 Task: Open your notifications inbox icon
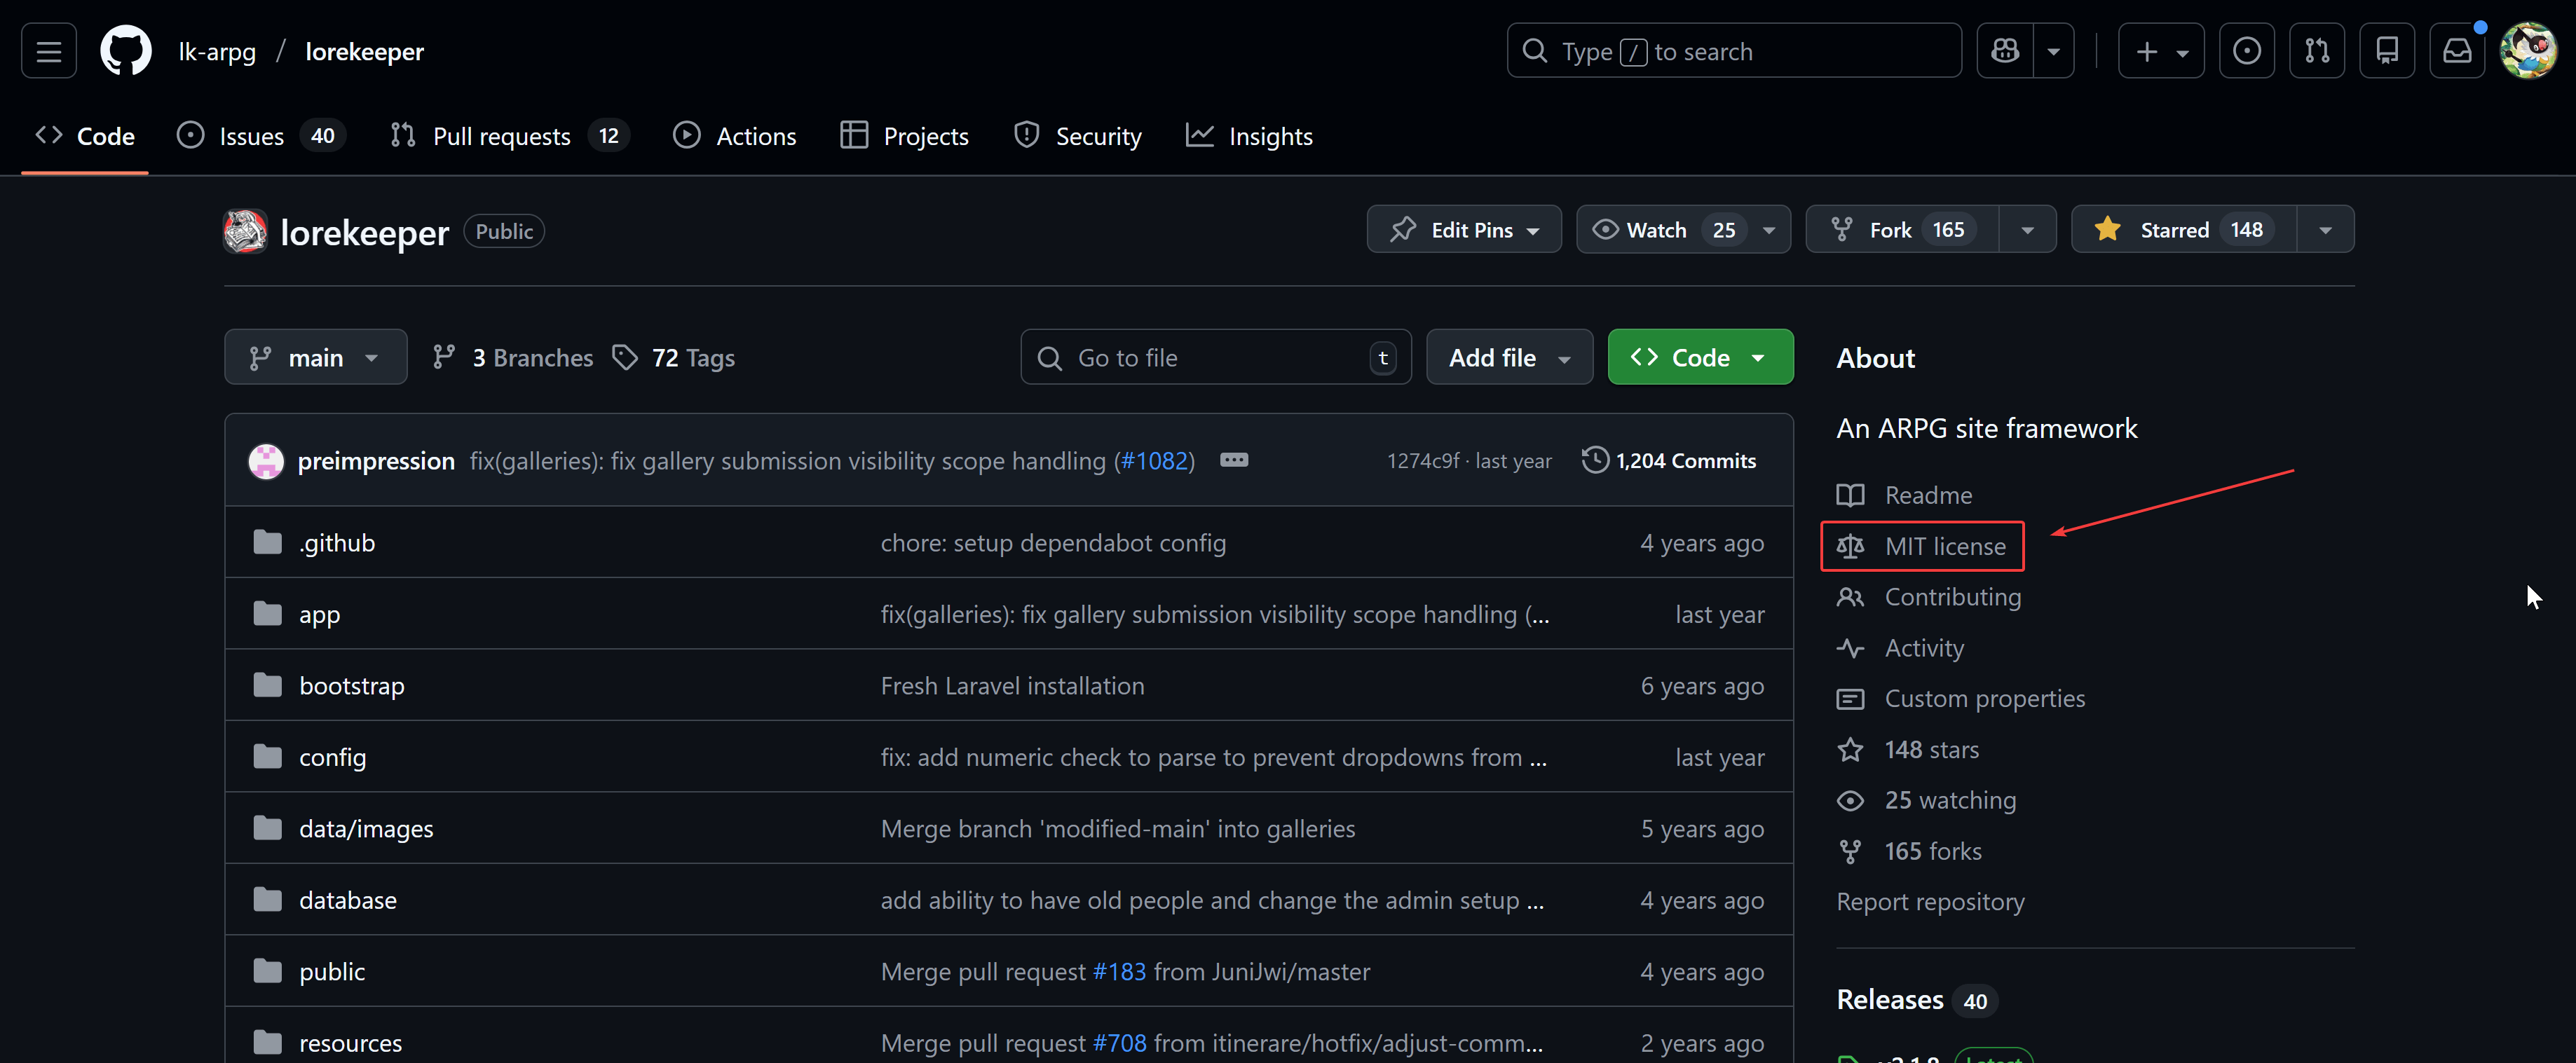click(x=2458, y=50)
